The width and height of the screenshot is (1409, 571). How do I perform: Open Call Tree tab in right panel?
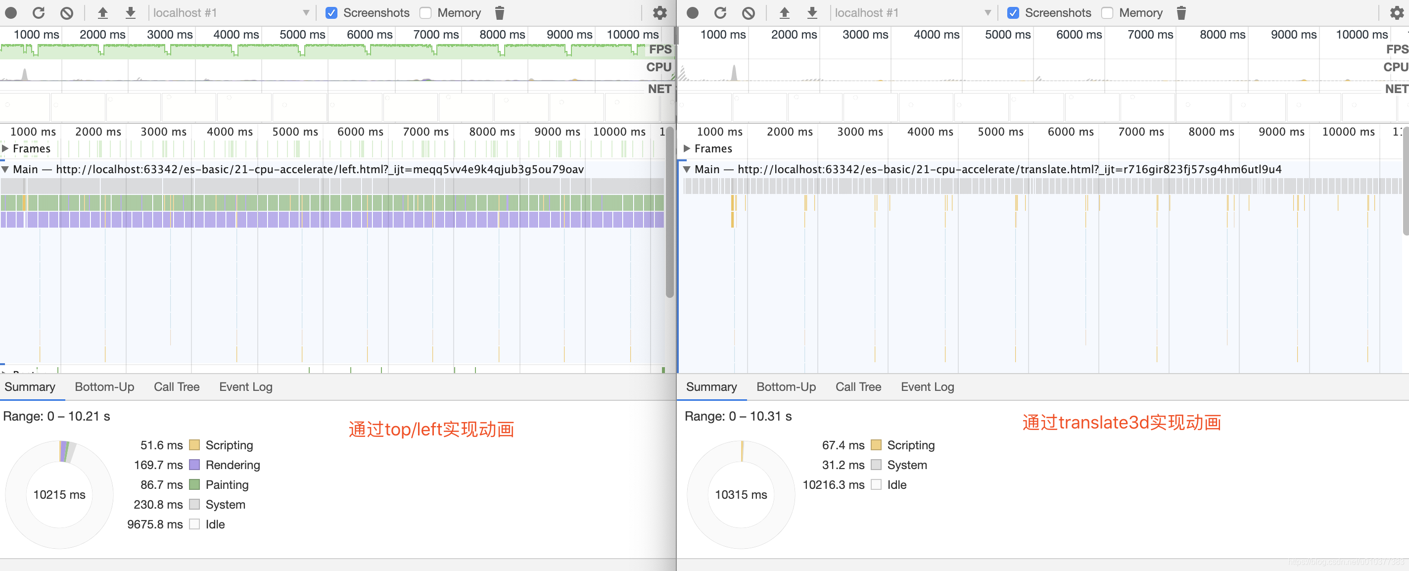tap(858, 386)
